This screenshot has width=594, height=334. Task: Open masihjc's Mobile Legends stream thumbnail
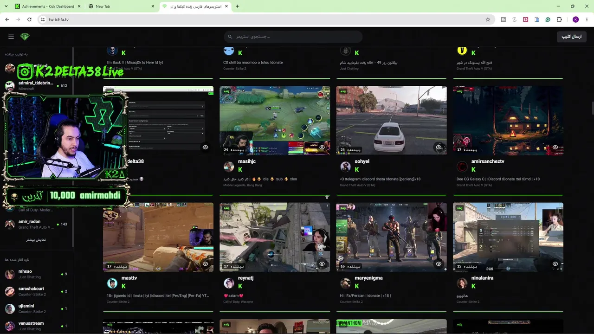tap(275, 121)
